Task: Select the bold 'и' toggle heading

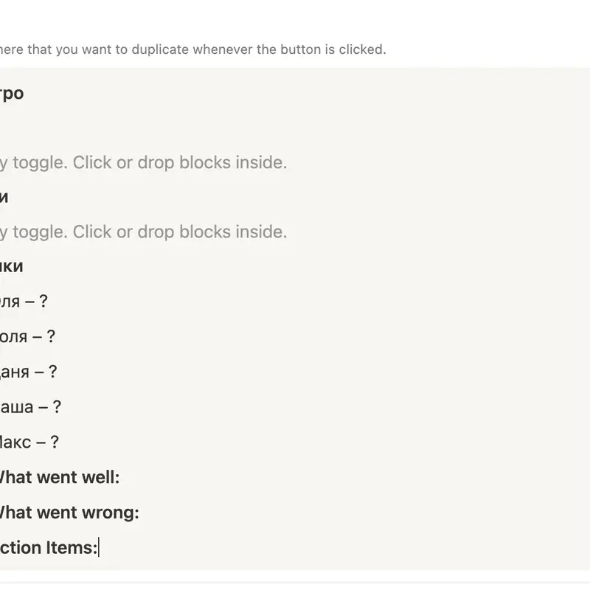Action: (x=4, y=197)
